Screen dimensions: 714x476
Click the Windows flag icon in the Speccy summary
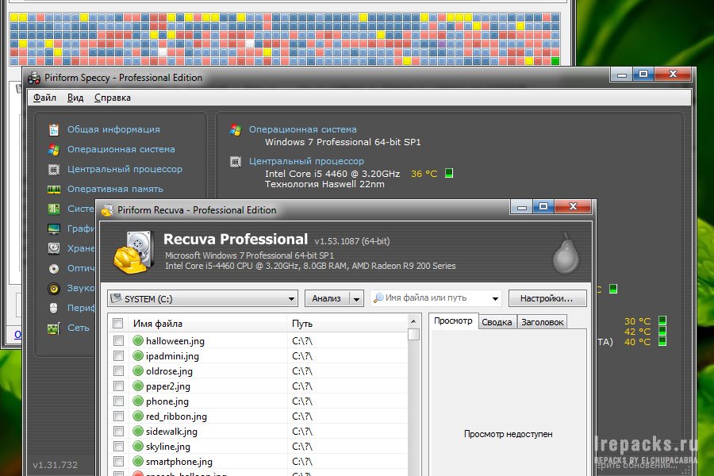click(x=236, y=130)
